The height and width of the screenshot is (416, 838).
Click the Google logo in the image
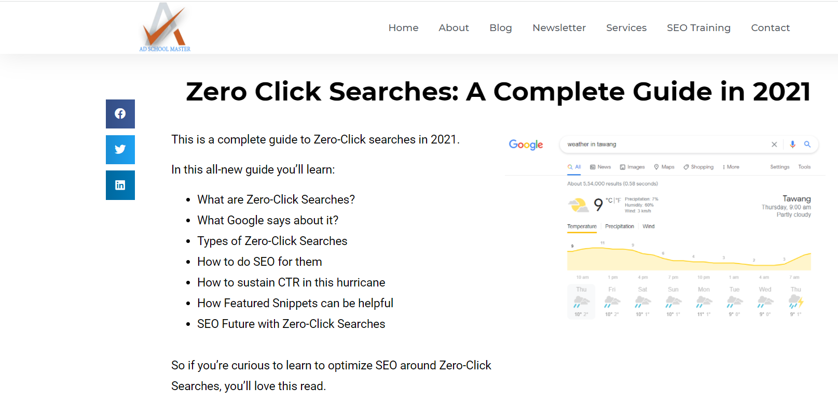(x=526, y=145)
